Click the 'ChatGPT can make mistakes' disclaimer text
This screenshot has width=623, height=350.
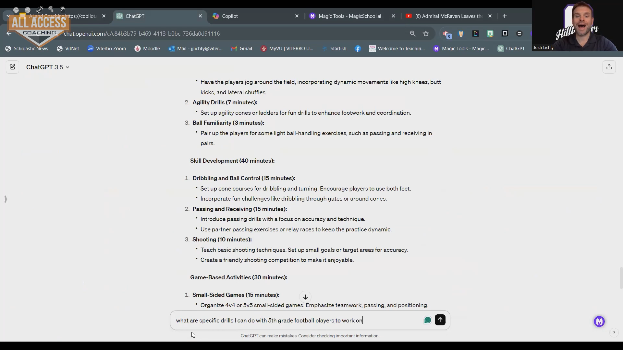coord(310,336)
